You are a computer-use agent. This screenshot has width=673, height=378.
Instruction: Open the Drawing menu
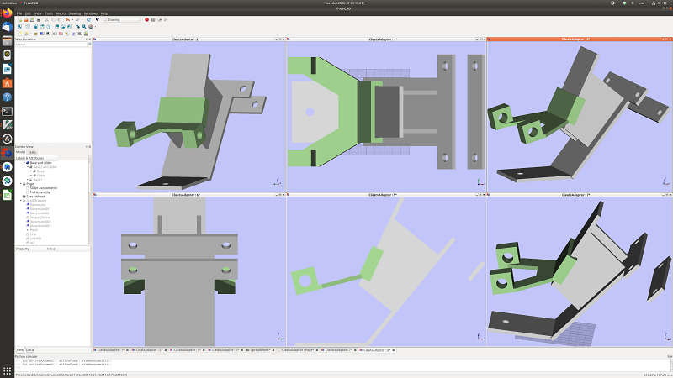click(x=75, y=13)
